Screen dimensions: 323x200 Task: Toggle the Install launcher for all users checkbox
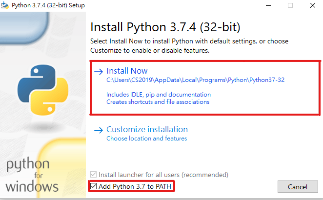coord(94,175)
